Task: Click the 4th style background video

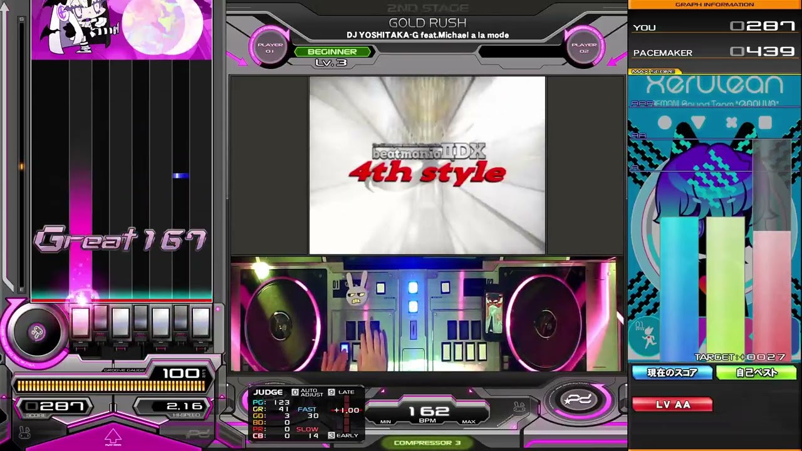Action: point(427,165)
